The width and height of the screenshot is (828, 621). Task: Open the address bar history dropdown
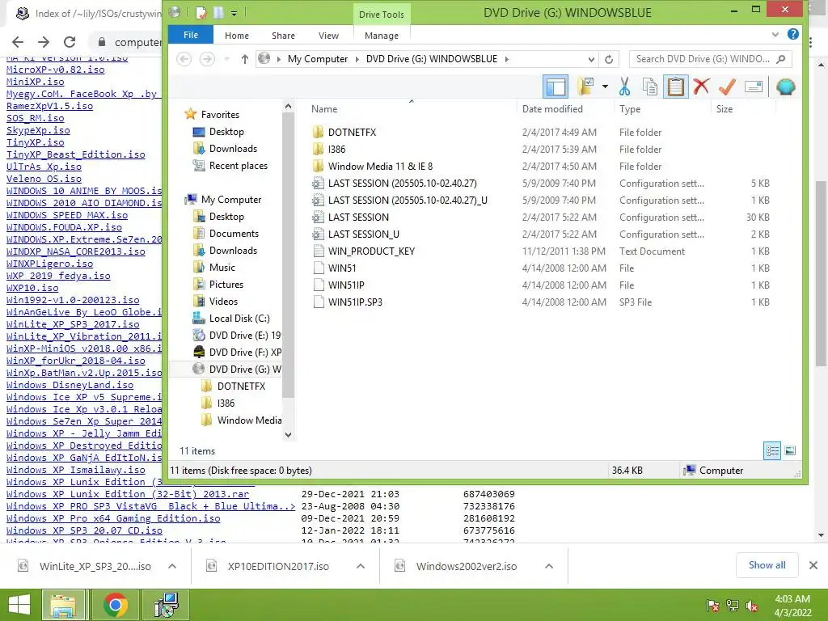click(591, 59)
